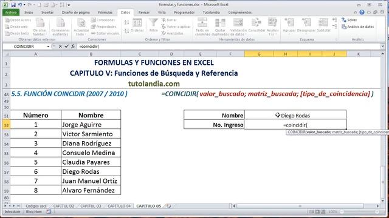Switch to the Fórmulas tab
This screenshot has width=389, height=218.
point(105,12)
